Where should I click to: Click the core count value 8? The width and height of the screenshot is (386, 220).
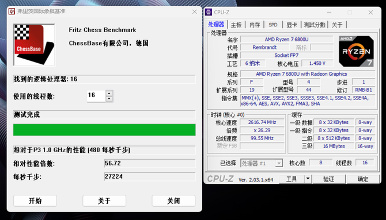coord(320,163)
